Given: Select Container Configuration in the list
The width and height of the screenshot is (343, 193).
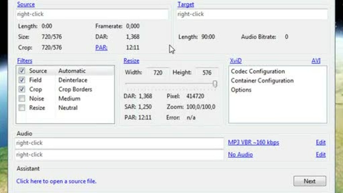Looking at the screenshot, I should [x=262, y=81].
